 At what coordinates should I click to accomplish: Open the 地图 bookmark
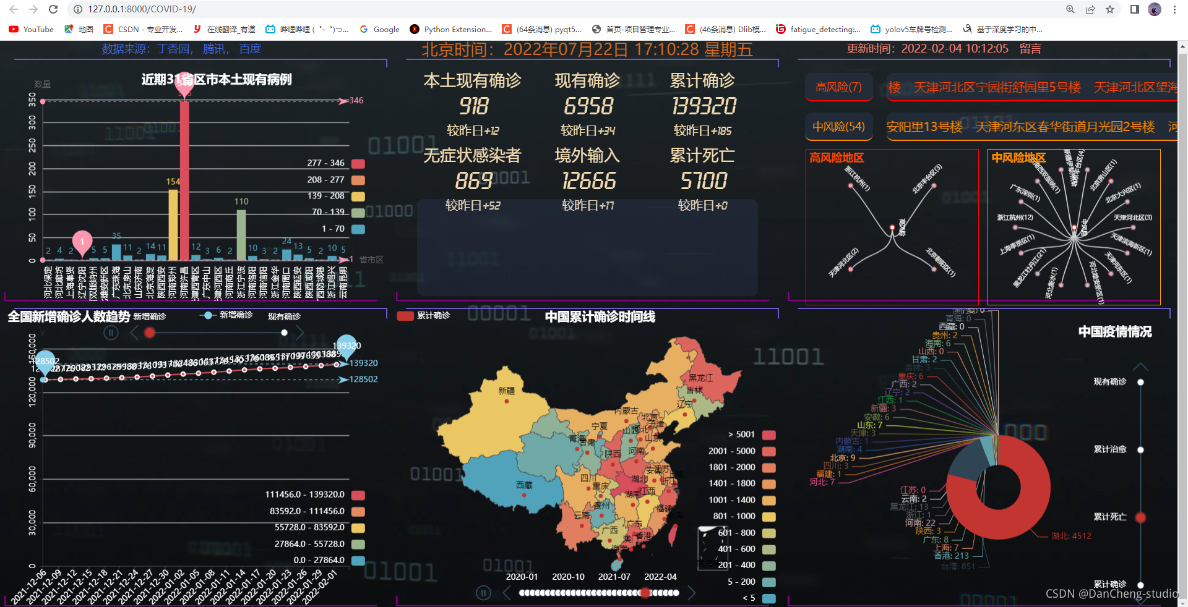tap(79, 29)
